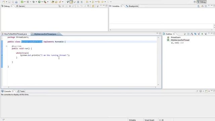Click the Step Over icon in Debug view
The height and width of the screenshot is (121, 215).
[81, 6]
